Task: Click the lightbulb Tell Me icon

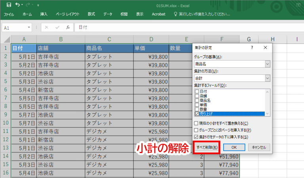Action: tap(175, 14)
